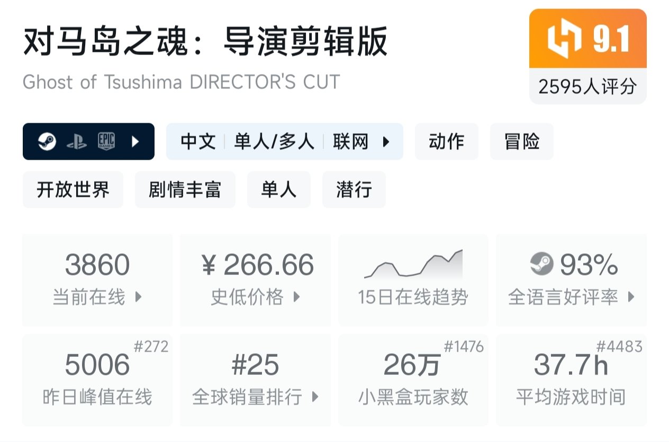Select the 开放世界 tag
This screenshot has width=669, height=442.
coord(73,189)
